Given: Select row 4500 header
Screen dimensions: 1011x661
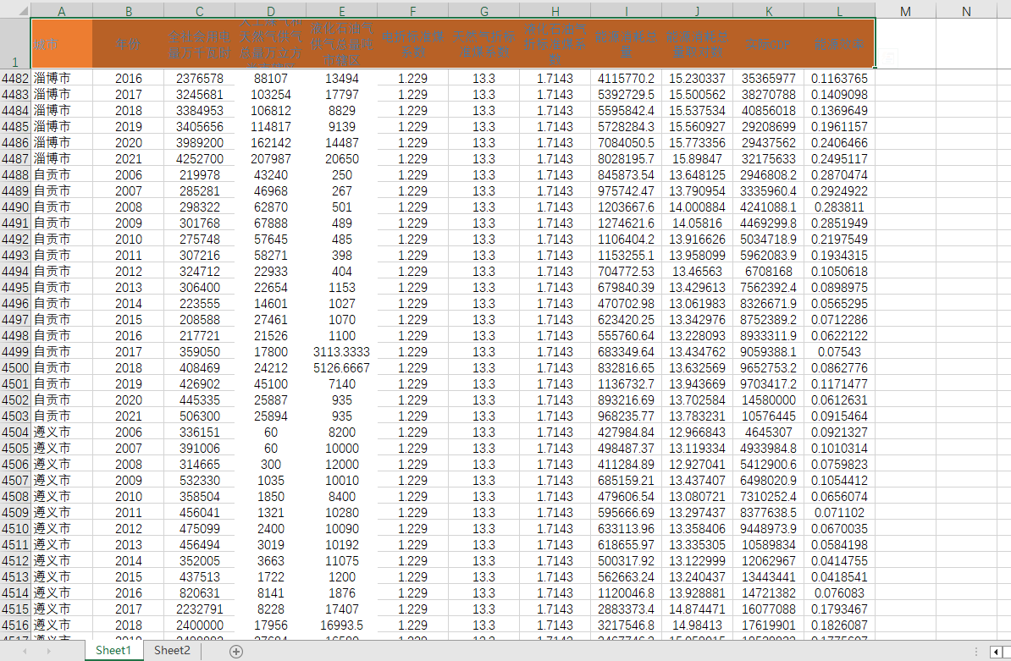Looking at the screenshot, I should click(x=15, y=368).
